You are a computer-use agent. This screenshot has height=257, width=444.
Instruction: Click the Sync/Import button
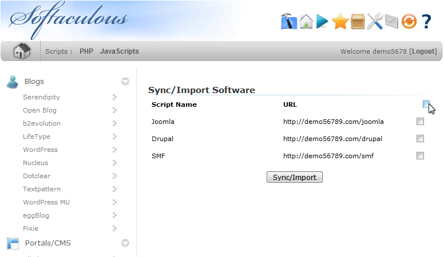[x=295, y=177]
